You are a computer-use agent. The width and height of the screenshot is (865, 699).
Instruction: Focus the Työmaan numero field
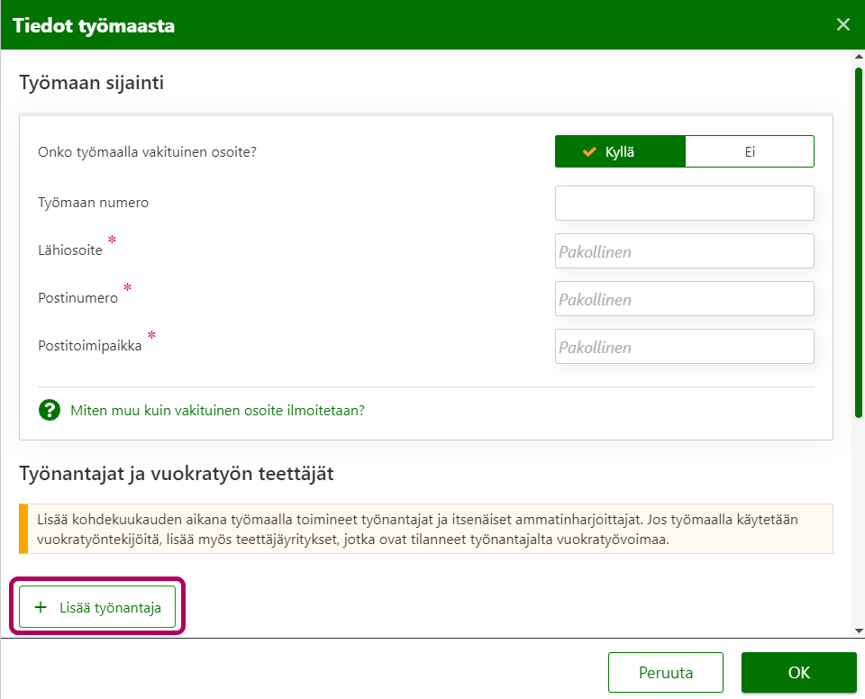684,204
